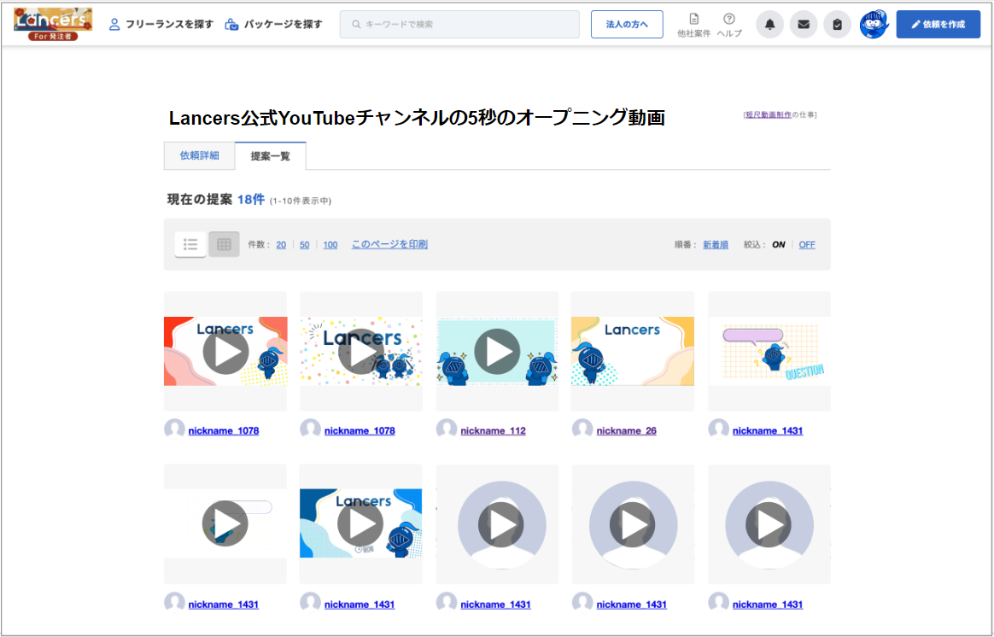Play the red-cornered Lancers proposal video
This screenshot has height=637, width=994.
point(225,351)
